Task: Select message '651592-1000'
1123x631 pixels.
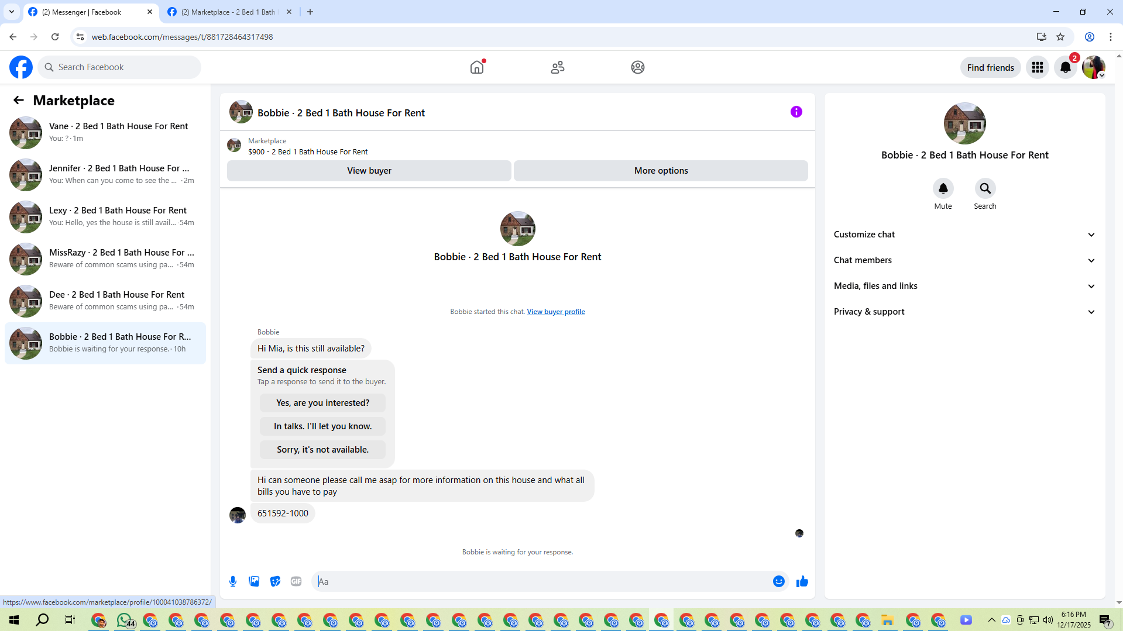Action: click(283, 513)
